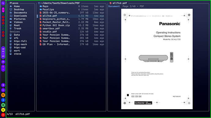This screenshot has height=118, width=211.
Task: Click the Page 1/48 indicator
Action: [129, 6]
